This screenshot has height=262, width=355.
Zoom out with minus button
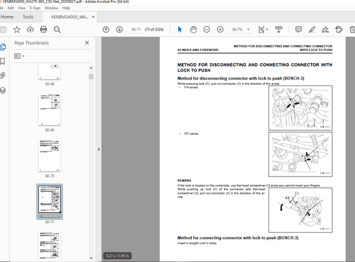tap(207, 29)
